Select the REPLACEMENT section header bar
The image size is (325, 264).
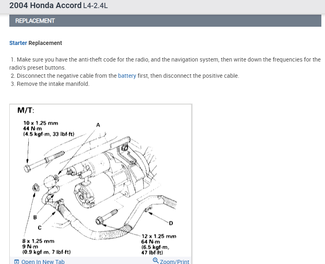click(x=165, y=21)
